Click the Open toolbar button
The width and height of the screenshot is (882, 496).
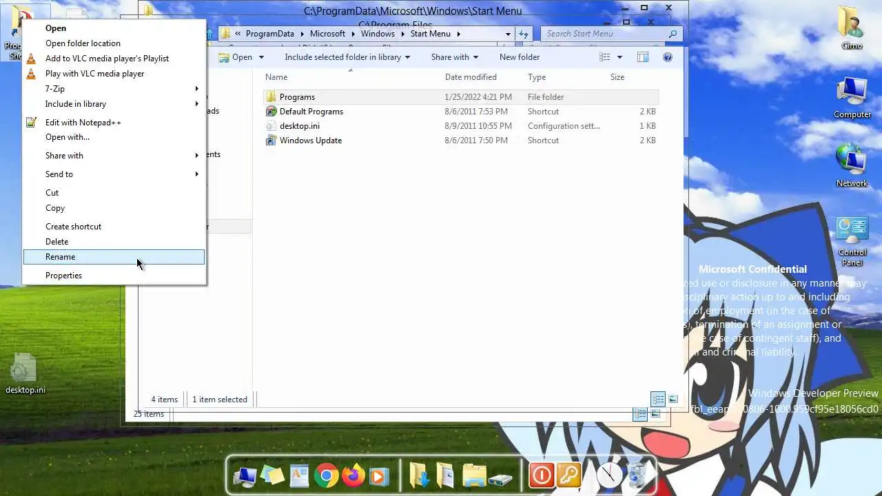point(236,57)
